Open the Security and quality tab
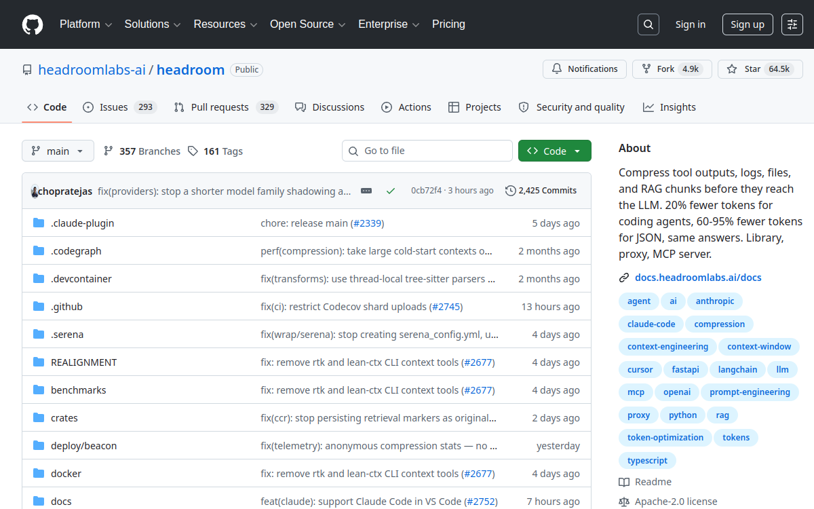The image size is (814, 509). pyautogui.click(x=572, y=107)
